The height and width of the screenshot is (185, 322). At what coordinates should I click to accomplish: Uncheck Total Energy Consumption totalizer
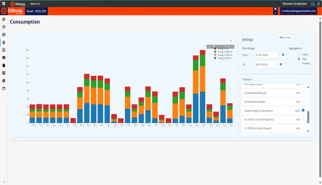[x=303, y=110]
